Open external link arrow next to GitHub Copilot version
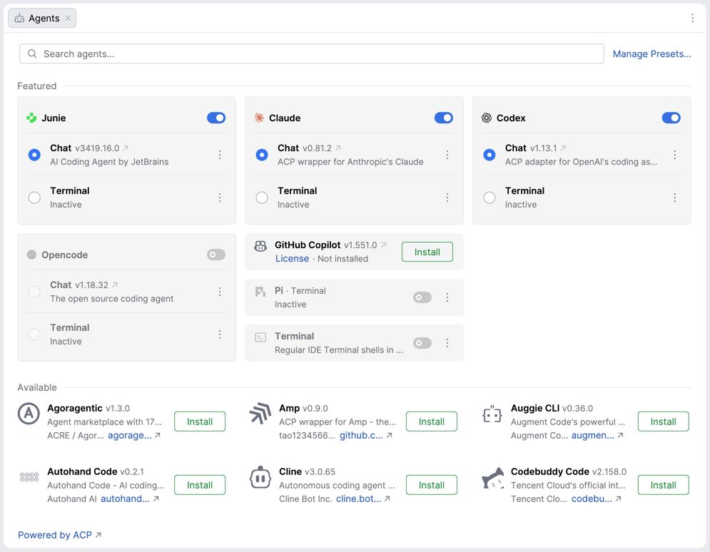Image resolution: width=710 pixels, height=552 pixels. 383,245
